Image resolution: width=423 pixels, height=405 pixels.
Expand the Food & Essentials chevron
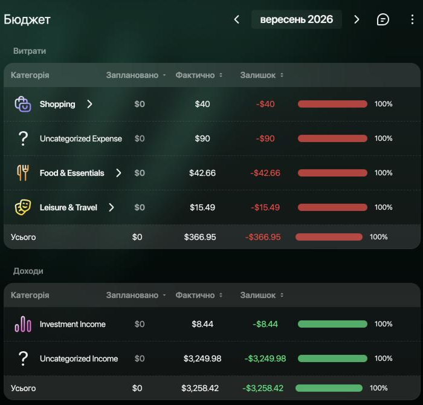[x=118, y=173]
